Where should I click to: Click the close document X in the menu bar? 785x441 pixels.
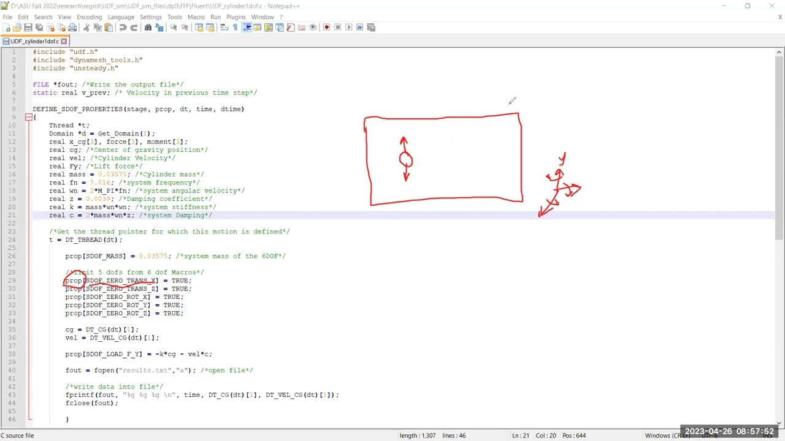[x=779, y=17]
